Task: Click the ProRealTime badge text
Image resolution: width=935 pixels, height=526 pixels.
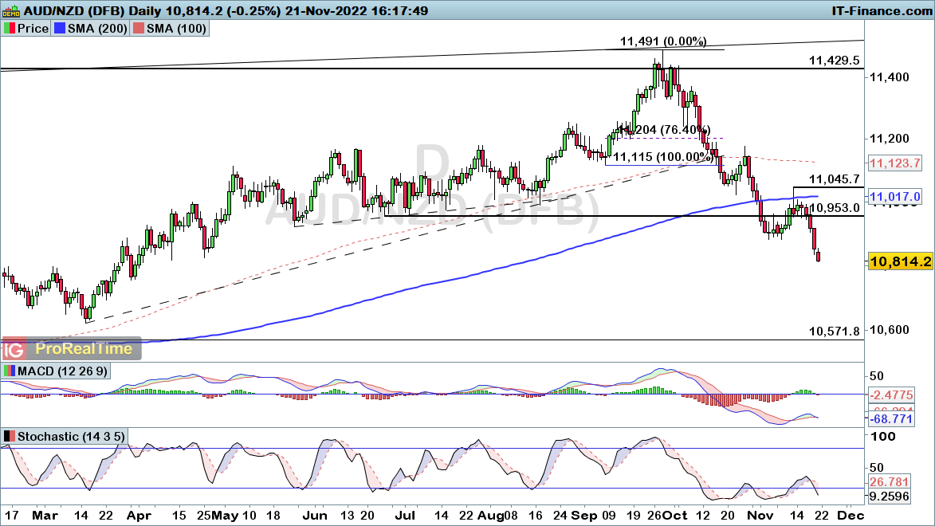Action: (84, 349)
